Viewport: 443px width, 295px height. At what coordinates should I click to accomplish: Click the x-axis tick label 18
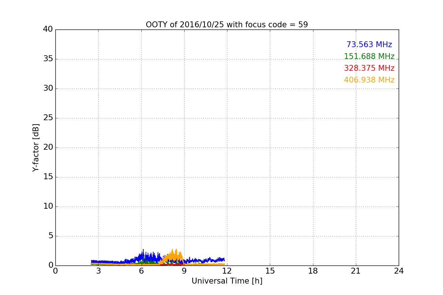(313, 271)
